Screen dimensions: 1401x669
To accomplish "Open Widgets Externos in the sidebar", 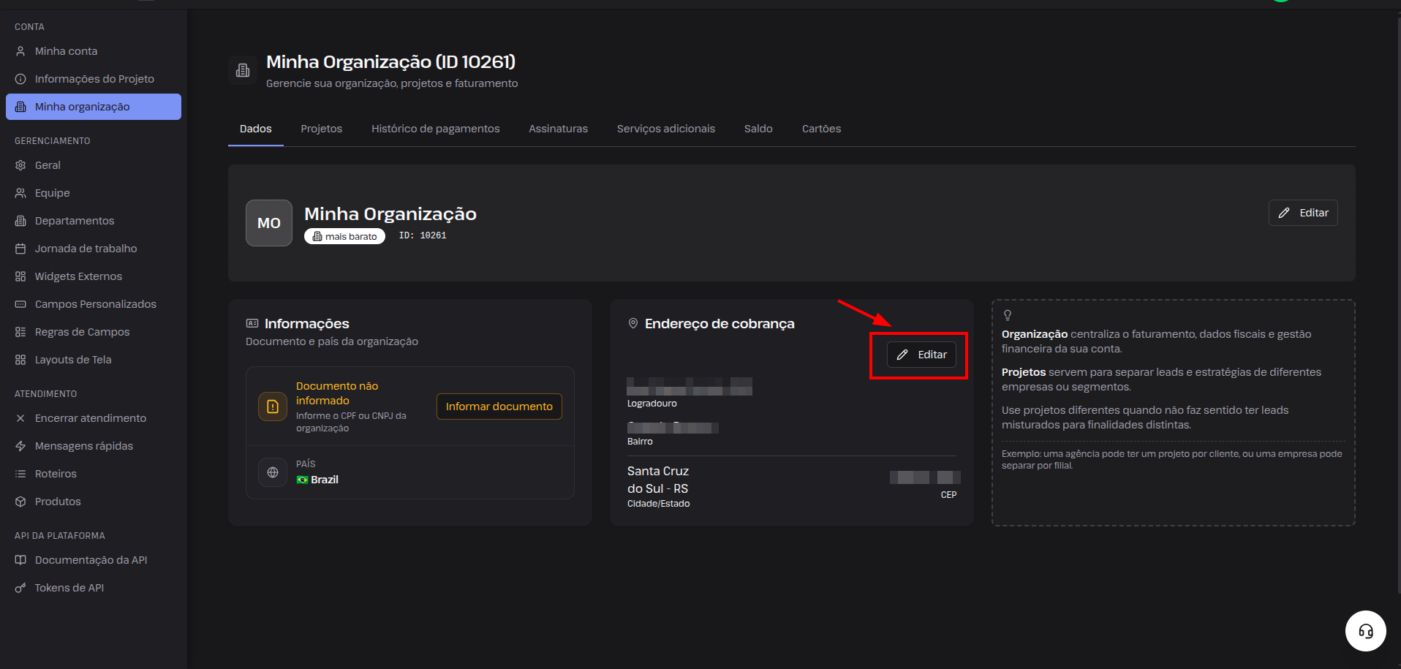I will pos(78,276).
